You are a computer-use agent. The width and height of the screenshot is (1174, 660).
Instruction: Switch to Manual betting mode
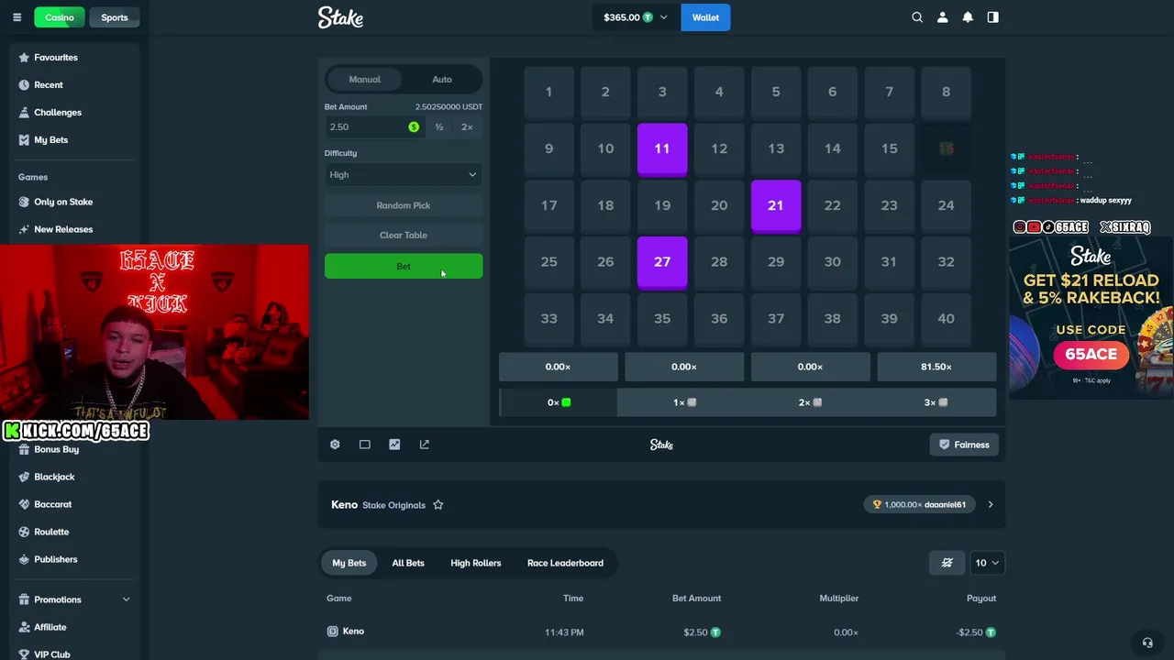(x=365, y=80)
